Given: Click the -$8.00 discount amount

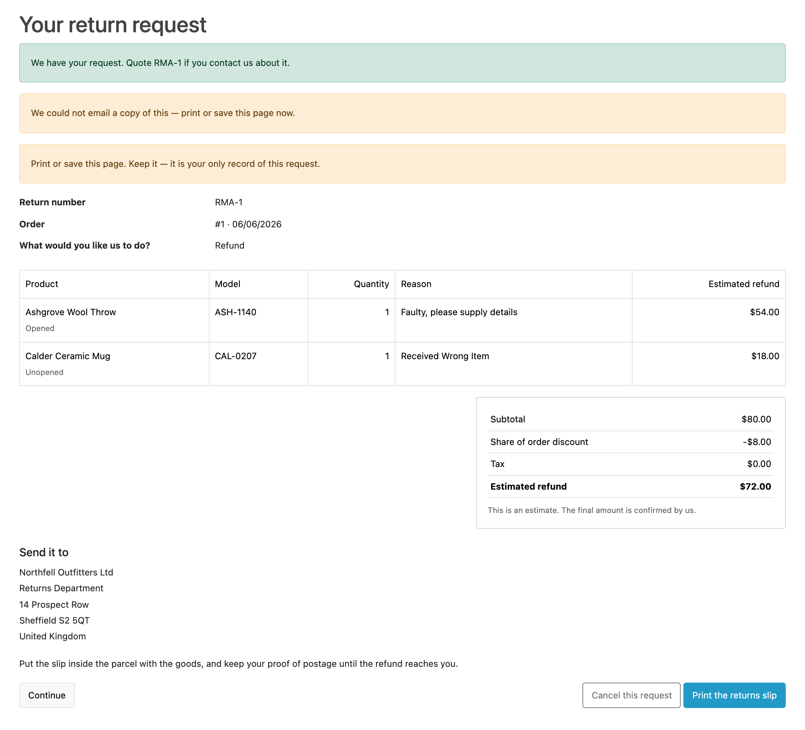Looking at the screenshot, I should 757,442.
